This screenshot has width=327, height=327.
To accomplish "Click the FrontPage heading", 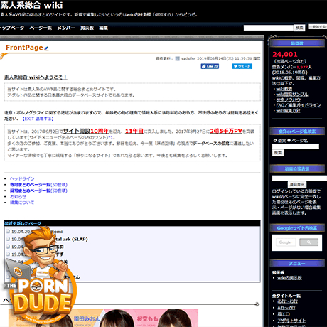I will (x=24, y=48).
